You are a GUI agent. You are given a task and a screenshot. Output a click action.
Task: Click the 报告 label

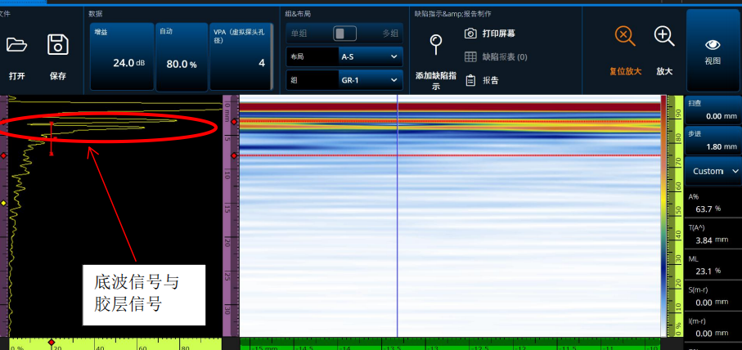(490, 80)
